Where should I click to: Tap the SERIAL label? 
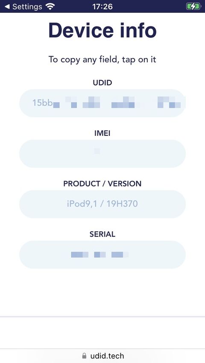tap(102, 234)
